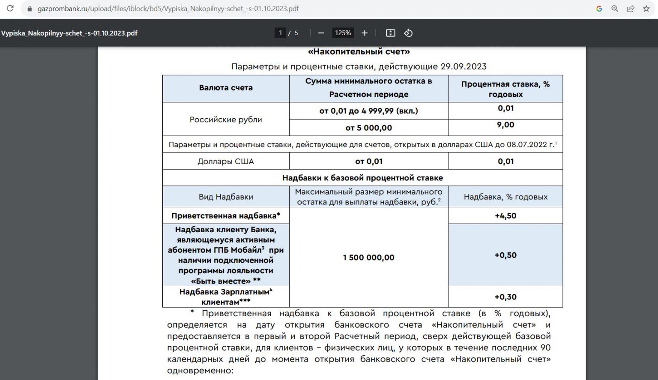Fit the PDF to page
658x380 pixels.
pyautogui.click(x=390, y=33)
